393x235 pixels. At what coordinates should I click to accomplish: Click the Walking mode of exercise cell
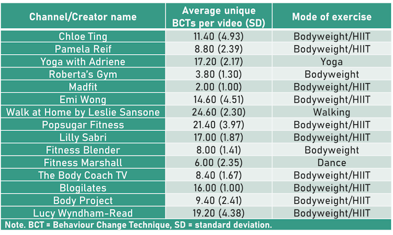[x=331, y=112]
